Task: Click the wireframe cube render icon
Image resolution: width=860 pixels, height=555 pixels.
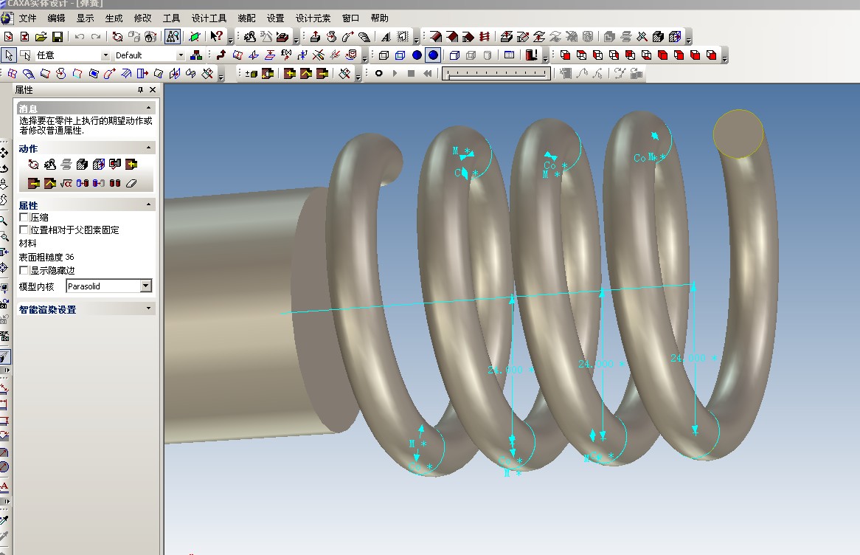Action: click(384, 55)
